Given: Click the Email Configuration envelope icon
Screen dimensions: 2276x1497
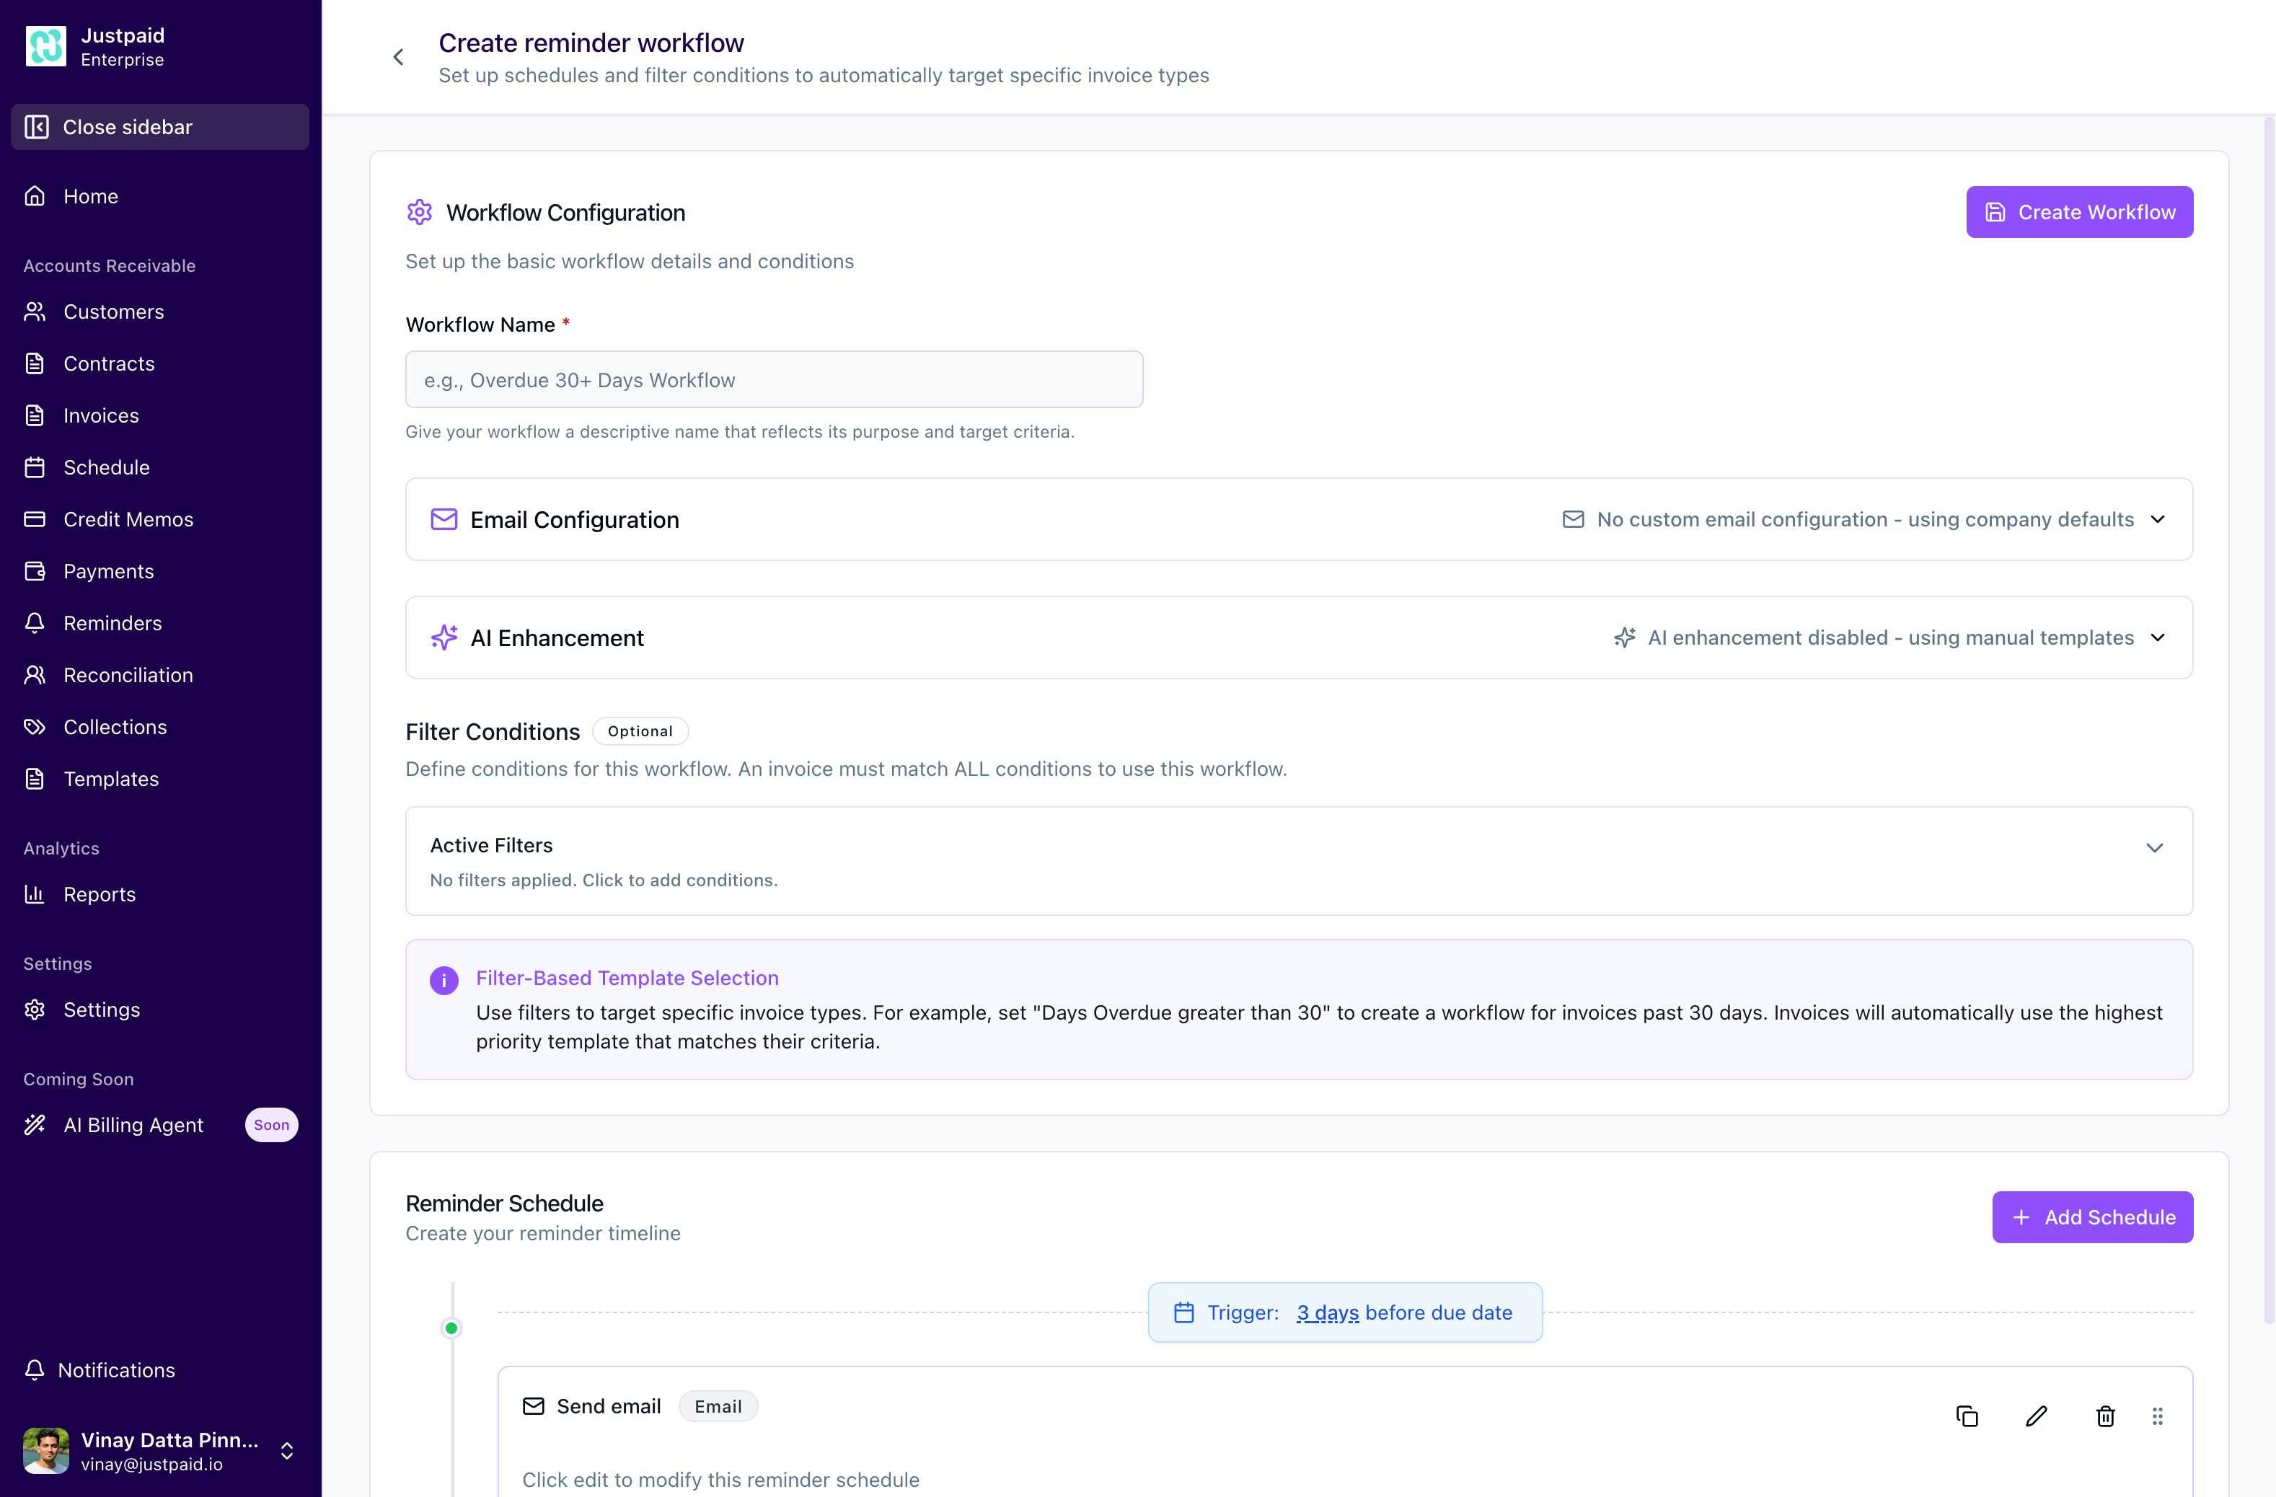Looking at the screenshot, I should pos(444,519).
